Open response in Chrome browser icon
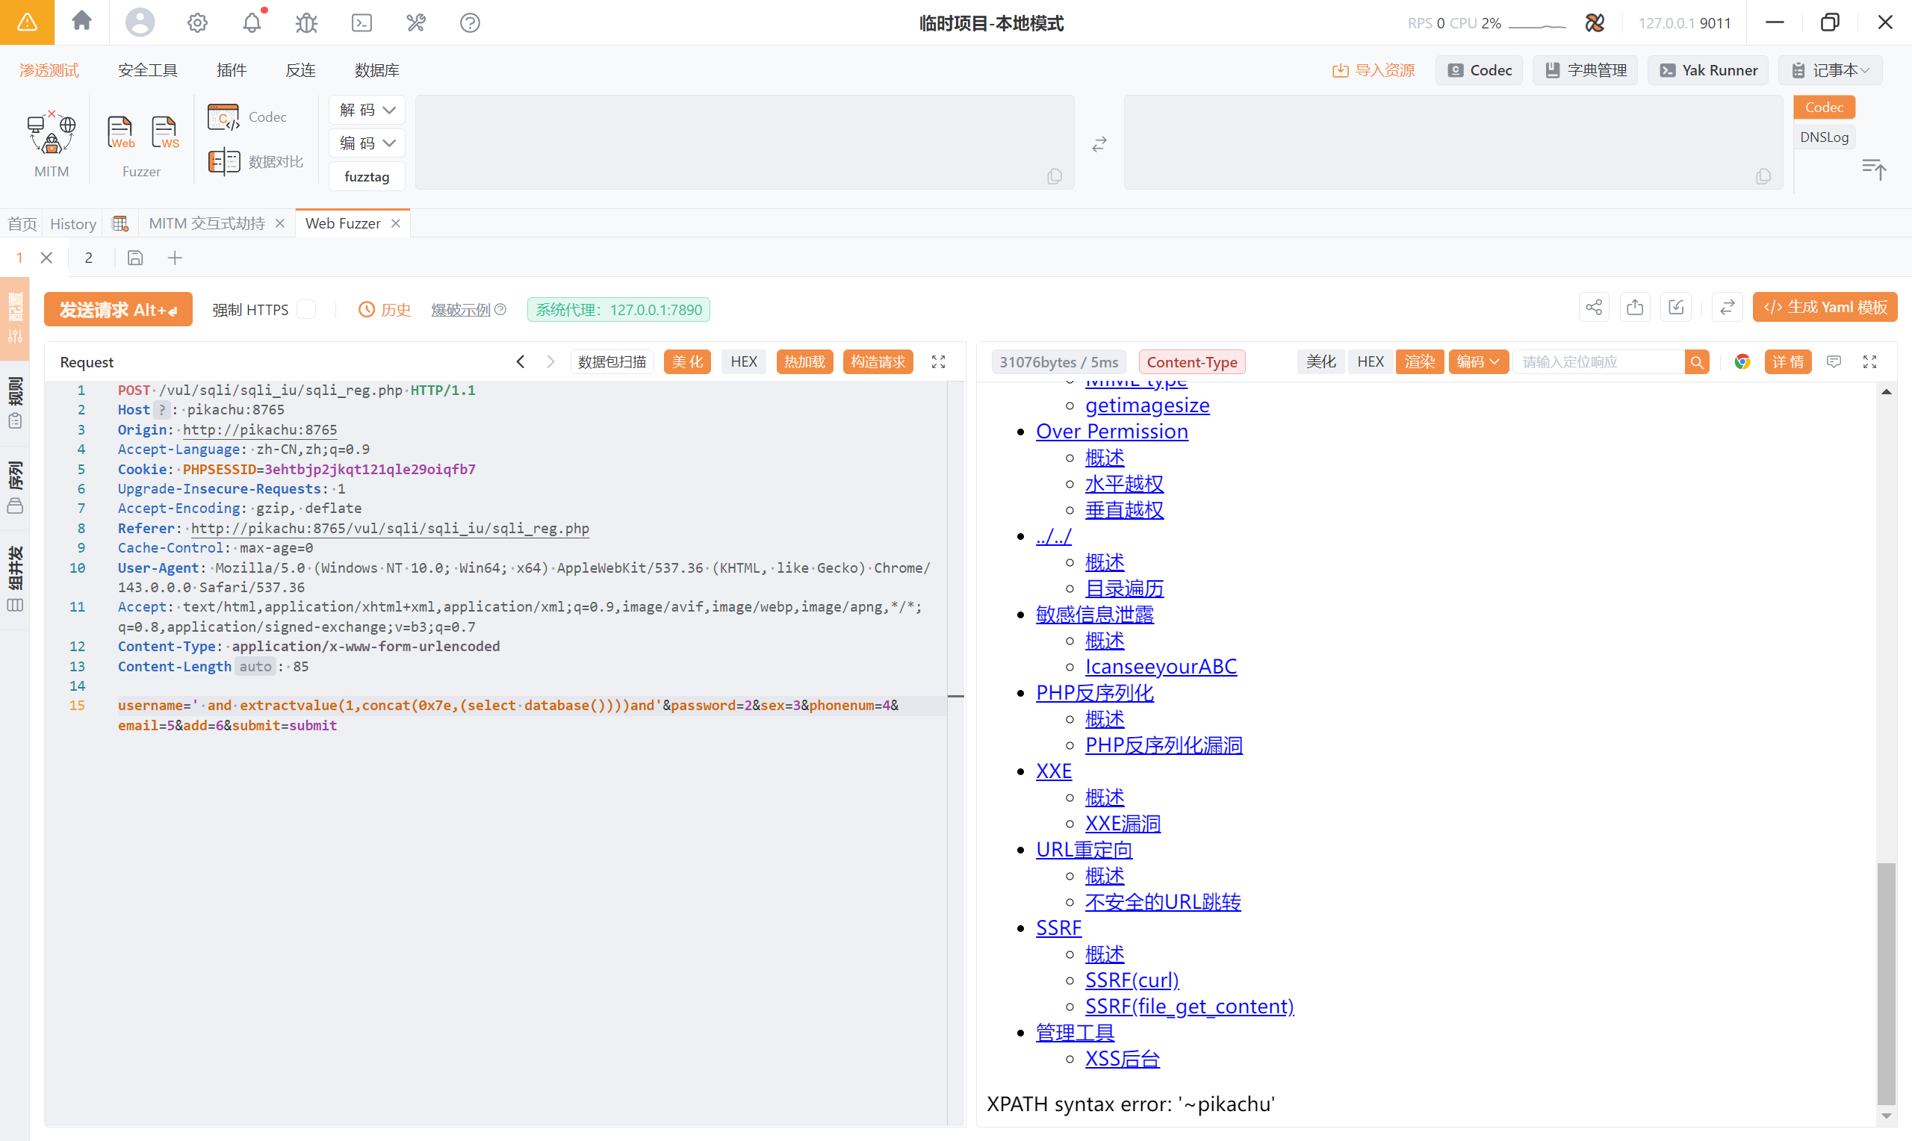The width and height of the screenshot is (1912, 1141). [1742, 361]
